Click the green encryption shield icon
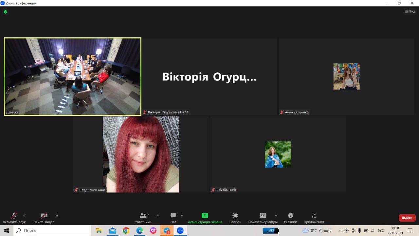Screen dimensions: 419x236 click(5, 12)
